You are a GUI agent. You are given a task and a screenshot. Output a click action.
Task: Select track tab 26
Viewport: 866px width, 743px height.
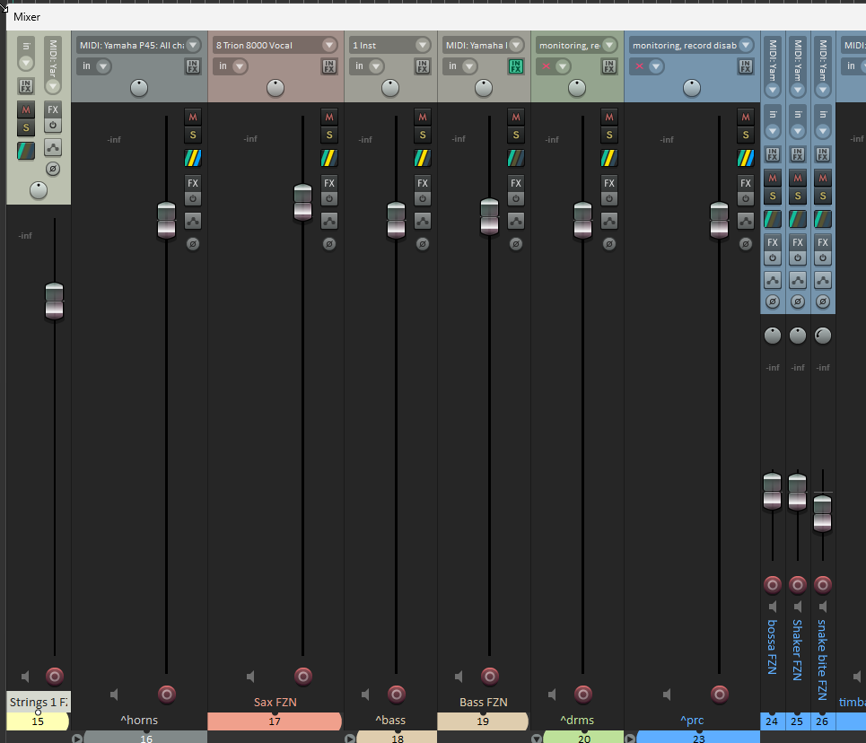(822, 721)
